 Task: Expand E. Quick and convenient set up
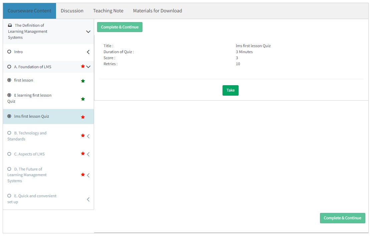(x=88, y=200)
